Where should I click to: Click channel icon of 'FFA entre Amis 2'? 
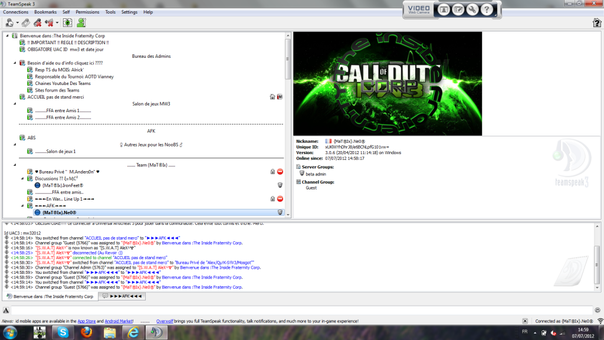(x=29, y=117)
